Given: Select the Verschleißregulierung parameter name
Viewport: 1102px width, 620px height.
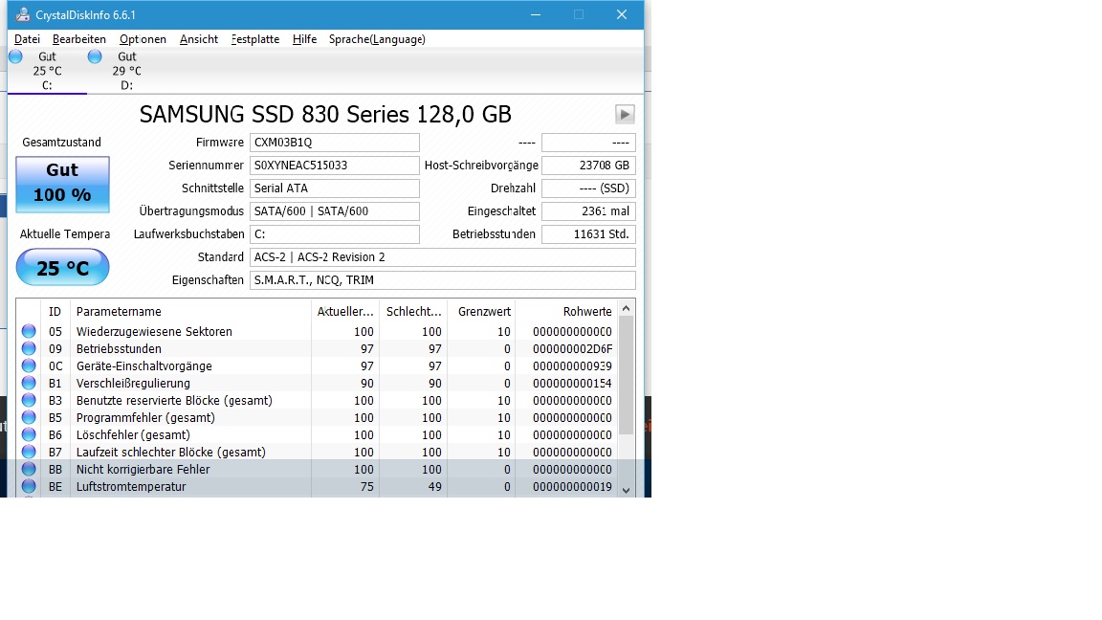Looking at the screenshot, I should pos(133,383).
